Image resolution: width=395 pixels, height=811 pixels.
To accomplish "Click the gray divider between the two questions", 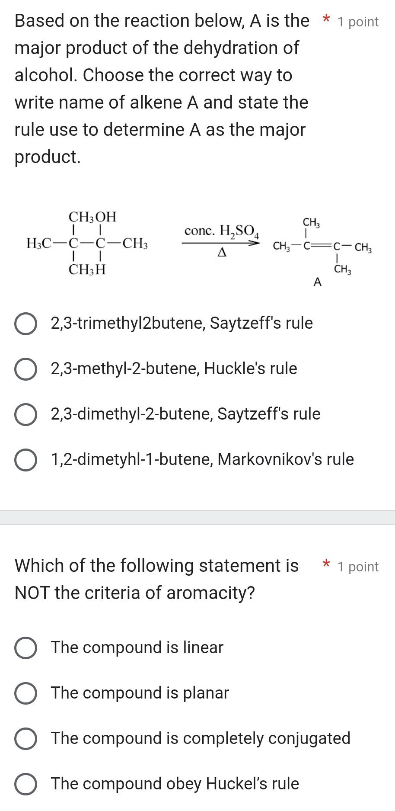I will pos(197,517).
